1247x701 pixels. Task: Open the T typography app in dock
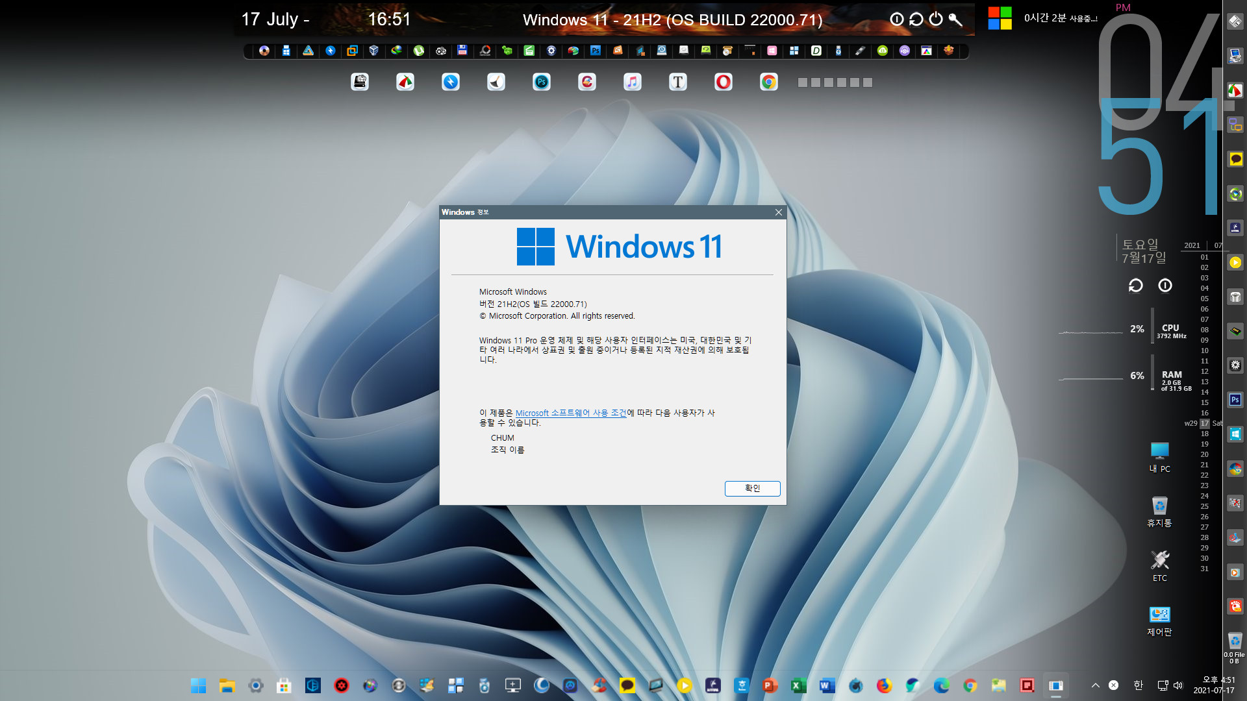(x=678, y=82)
